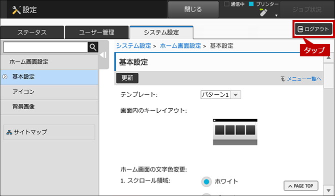Click the scrollbar down arrow
Screen dimensions: 335x196
pyautogui.click(x=328, y=190)
